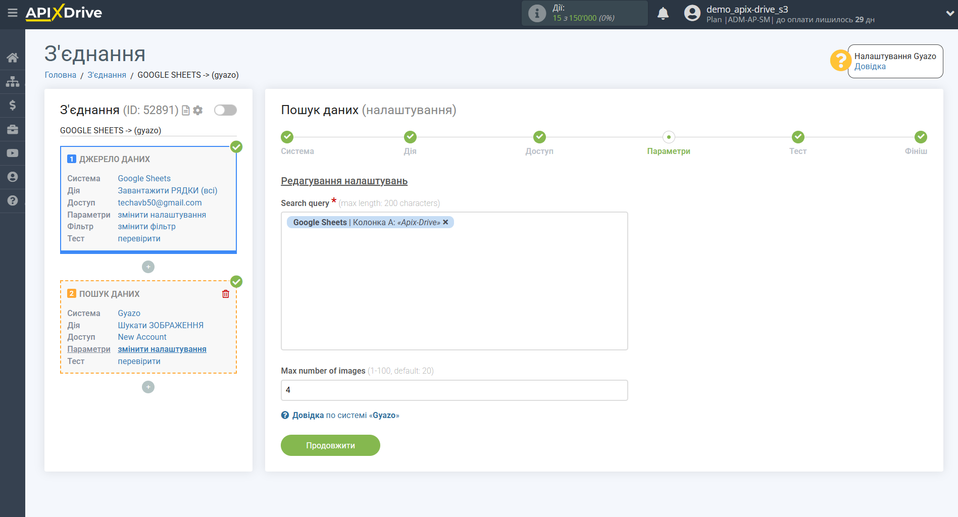Click the question mark help icon in sidebar
This screenshot has height=517, width=958.
(x=13, y=200)
